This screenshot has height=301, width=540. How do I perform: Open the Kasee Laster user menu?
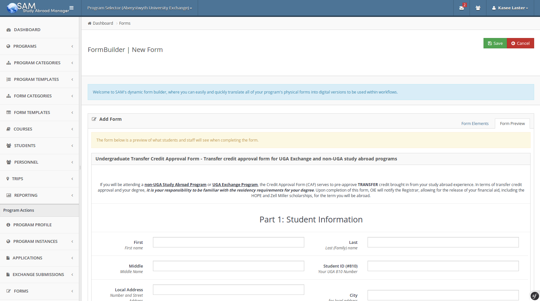510,8
